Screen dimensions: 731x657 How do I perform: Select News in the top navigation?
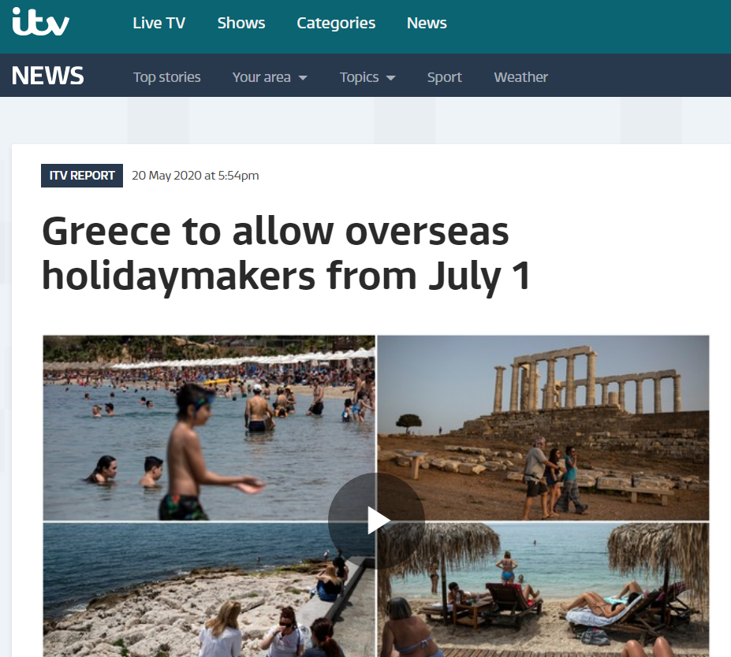pyautogui.click(x=427, y=23)
